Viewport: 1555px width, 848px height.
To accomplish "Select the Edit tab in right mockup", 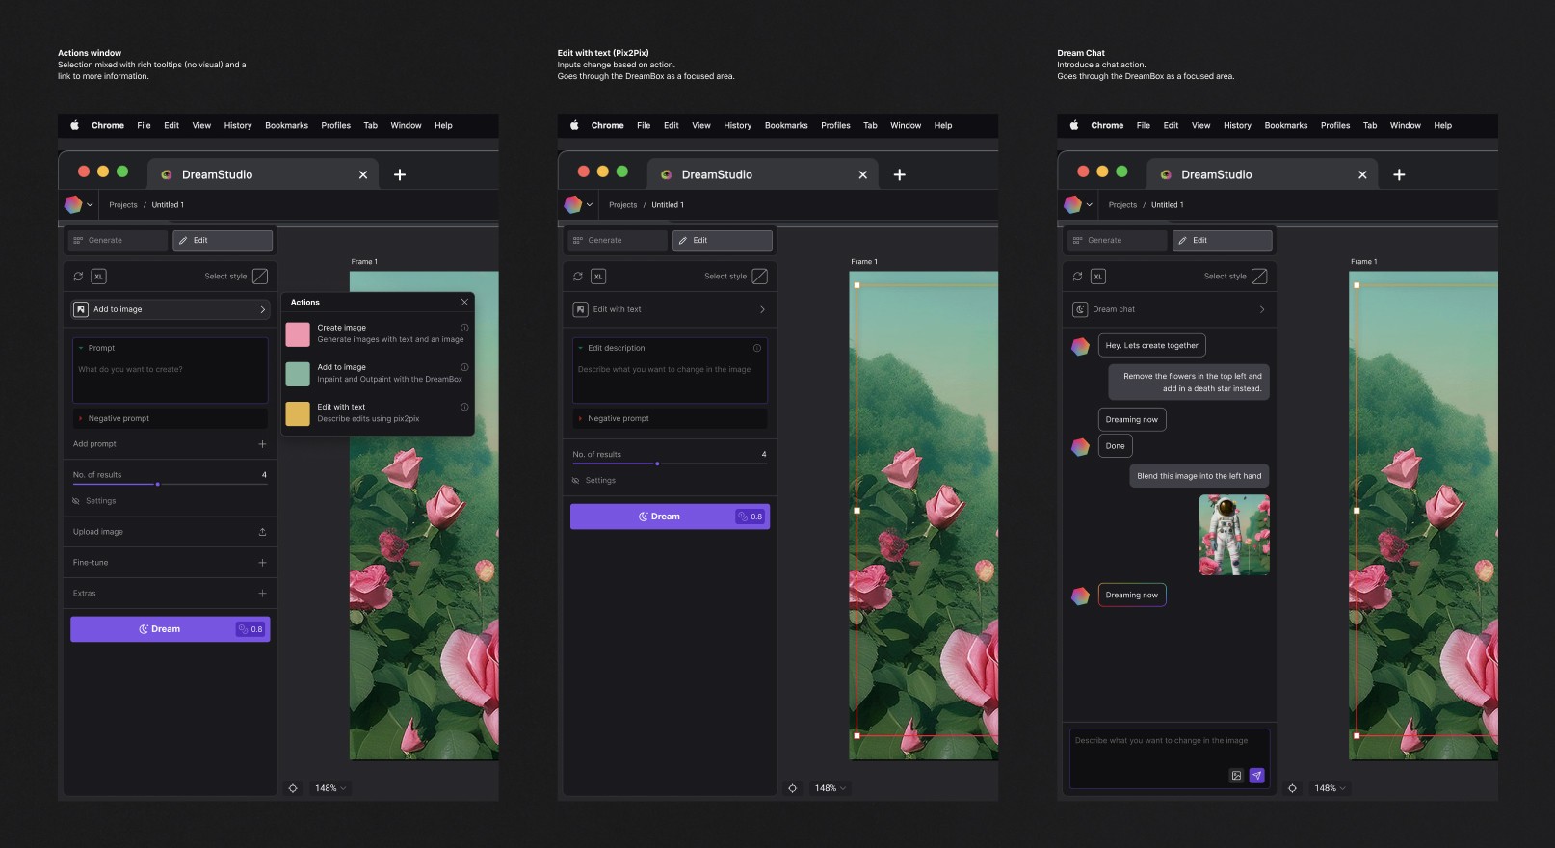I will pyautogui.click(x=1222, y=240).
